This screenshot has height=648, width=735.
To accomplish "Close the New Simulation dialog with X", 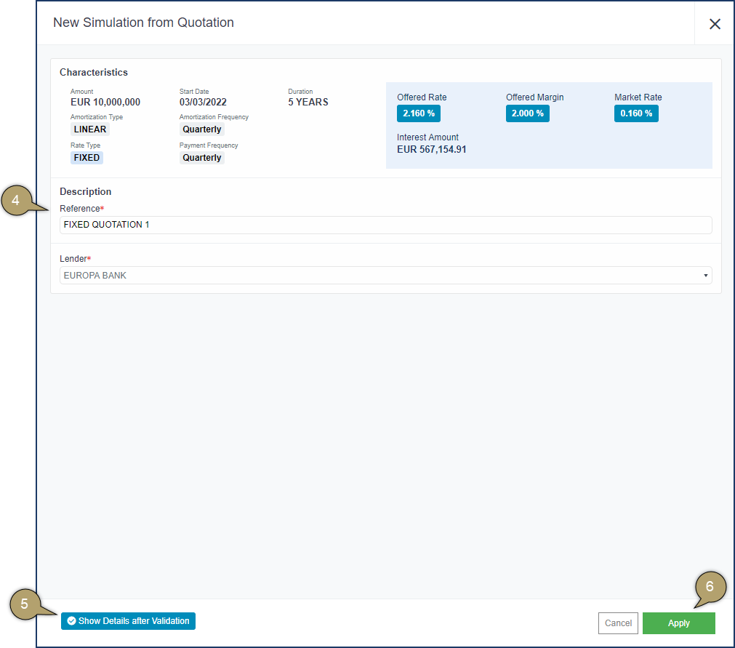I will (715, 24).
